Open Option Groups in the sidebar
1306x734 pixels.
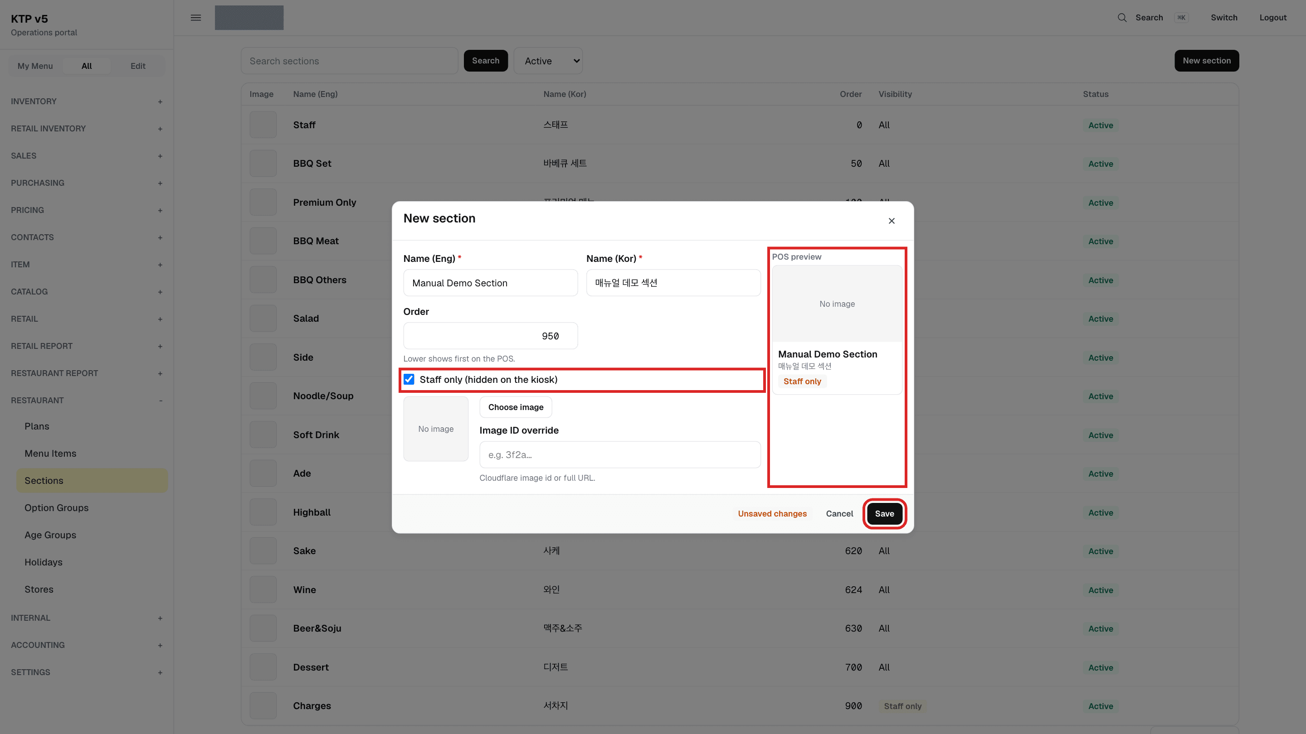click(56, 508)
